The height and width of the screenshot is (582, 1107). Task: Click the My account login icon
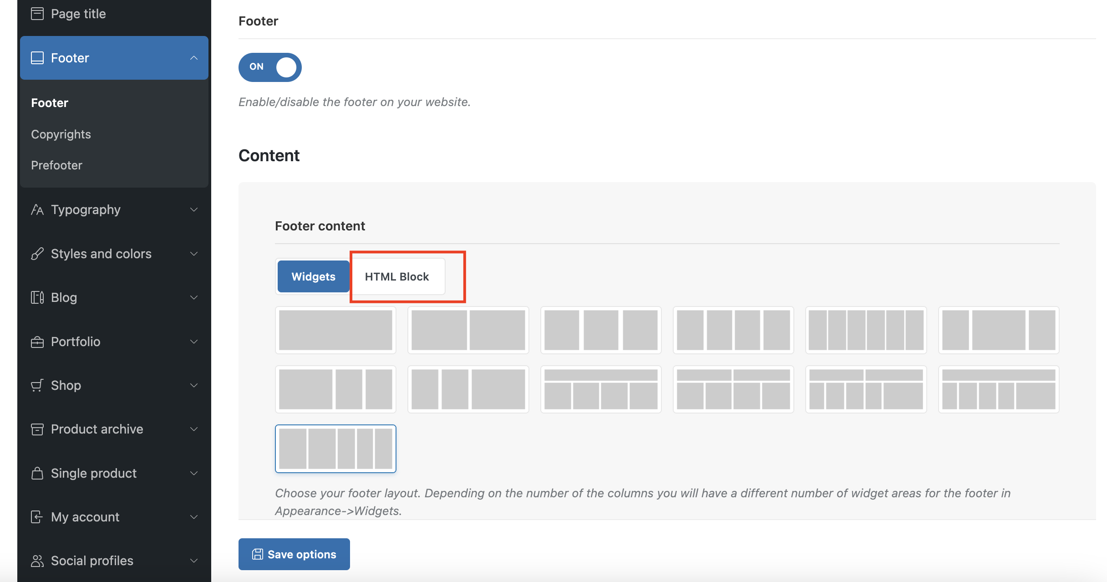37,517
